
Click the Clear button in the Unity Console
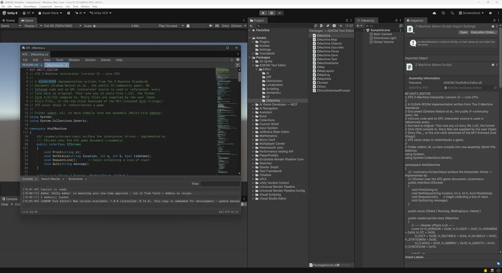coord(5,204)
